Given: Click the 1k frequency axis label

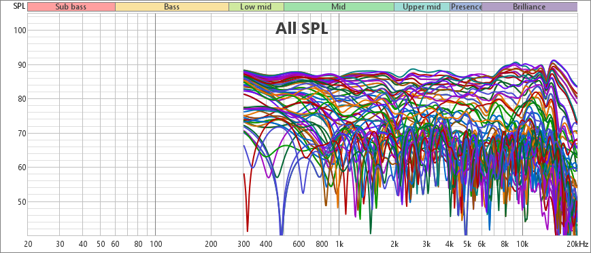Looking at the screenshot, I should pos(339,244).
